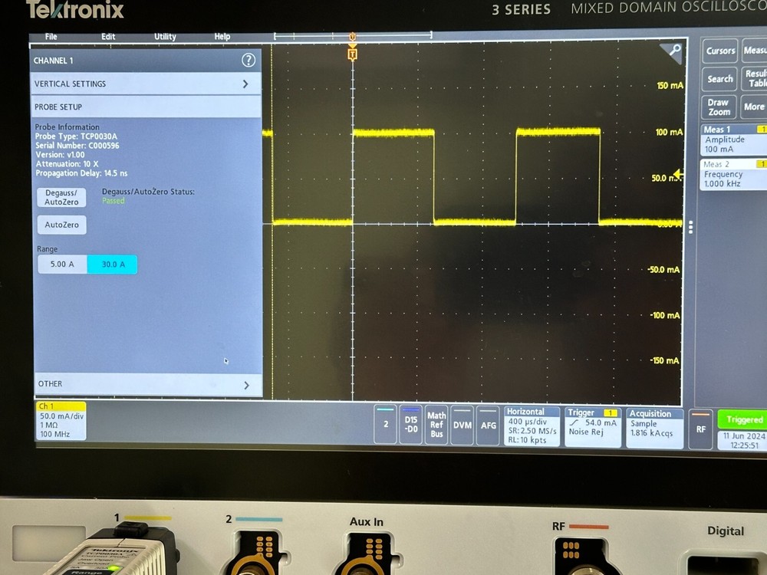
Task: Open Channel 1 panel help question mark
Action: (248, 61)
